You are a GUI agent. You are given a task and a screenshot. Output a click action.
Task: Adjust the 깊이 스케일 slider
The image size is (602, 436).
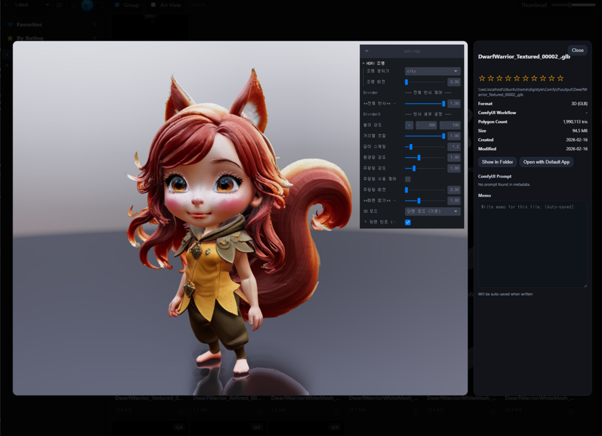tap(425, 147)
